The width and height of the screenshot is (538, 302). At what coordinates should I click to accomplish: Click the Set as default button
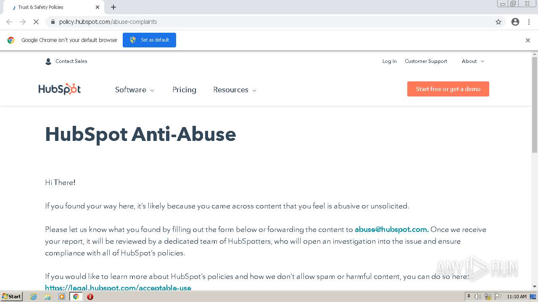pyautogui.click(x=149, y=40)
